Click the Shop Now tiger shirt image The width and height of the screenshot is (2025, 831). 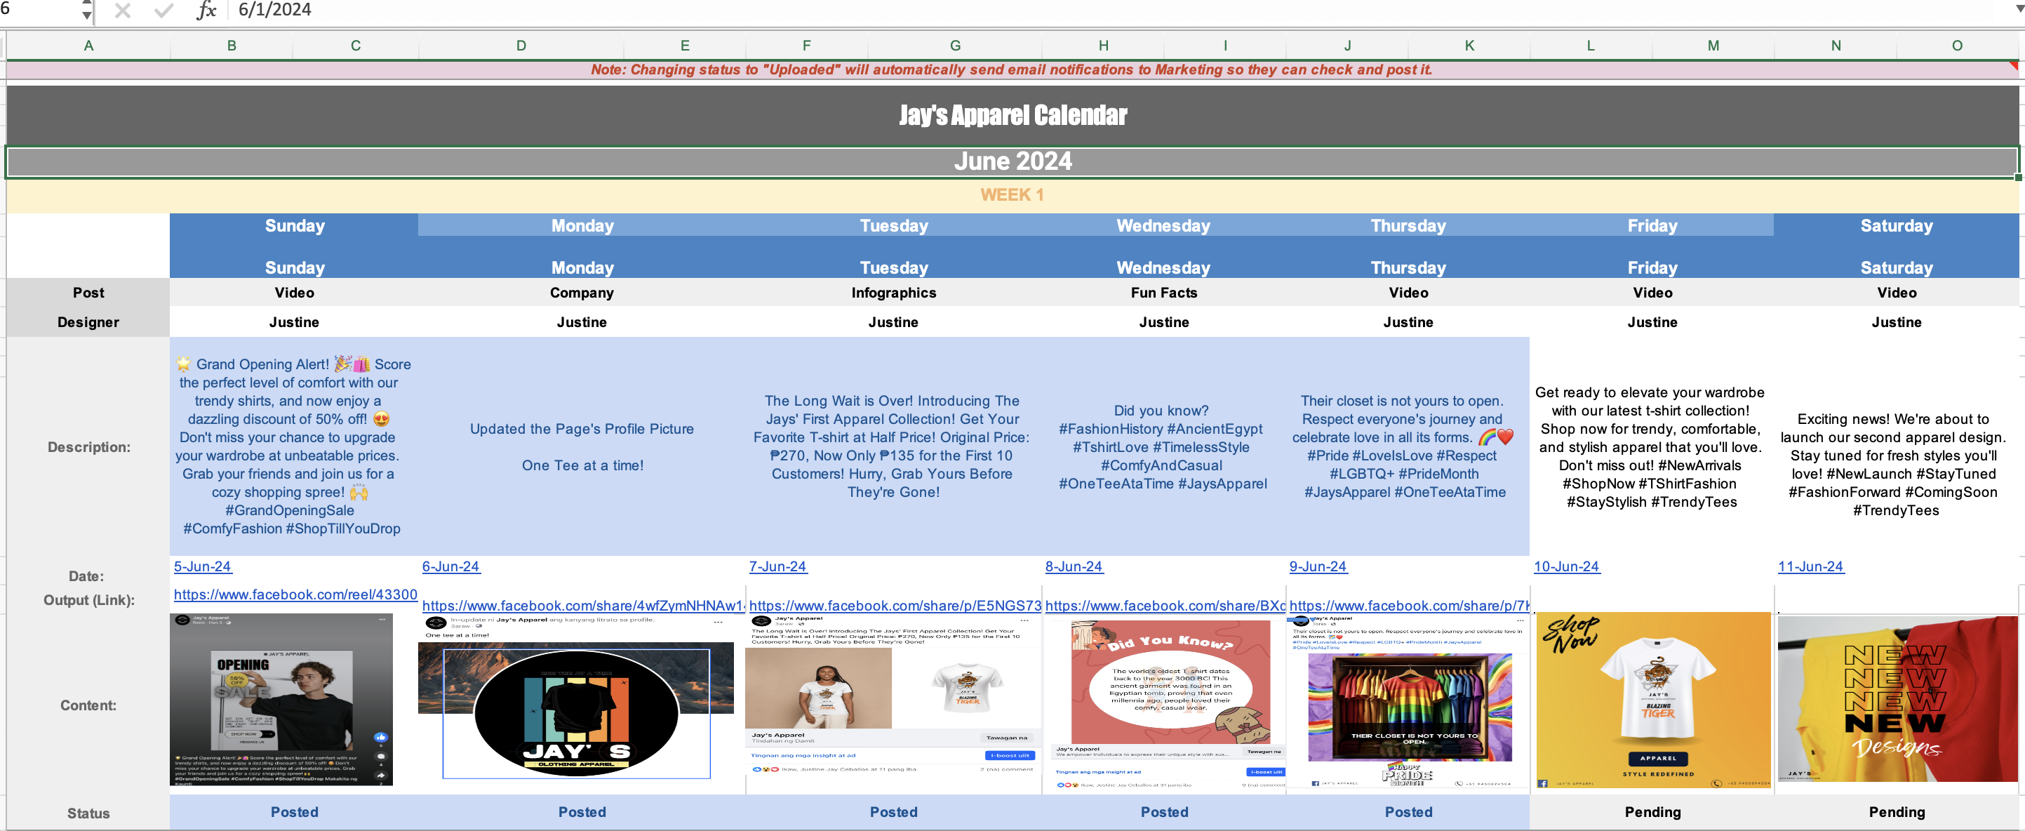pyautogui.click(x=1652, y=700)
